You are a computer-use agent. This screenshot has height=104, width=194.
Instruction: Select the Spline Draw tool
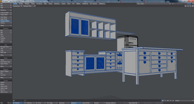[6, 86]
